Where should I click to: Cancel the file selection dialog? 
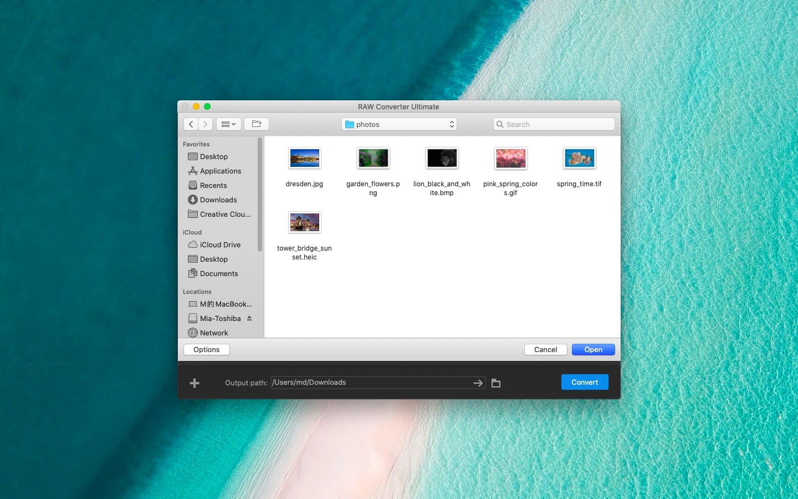click(x=545, y=349)
